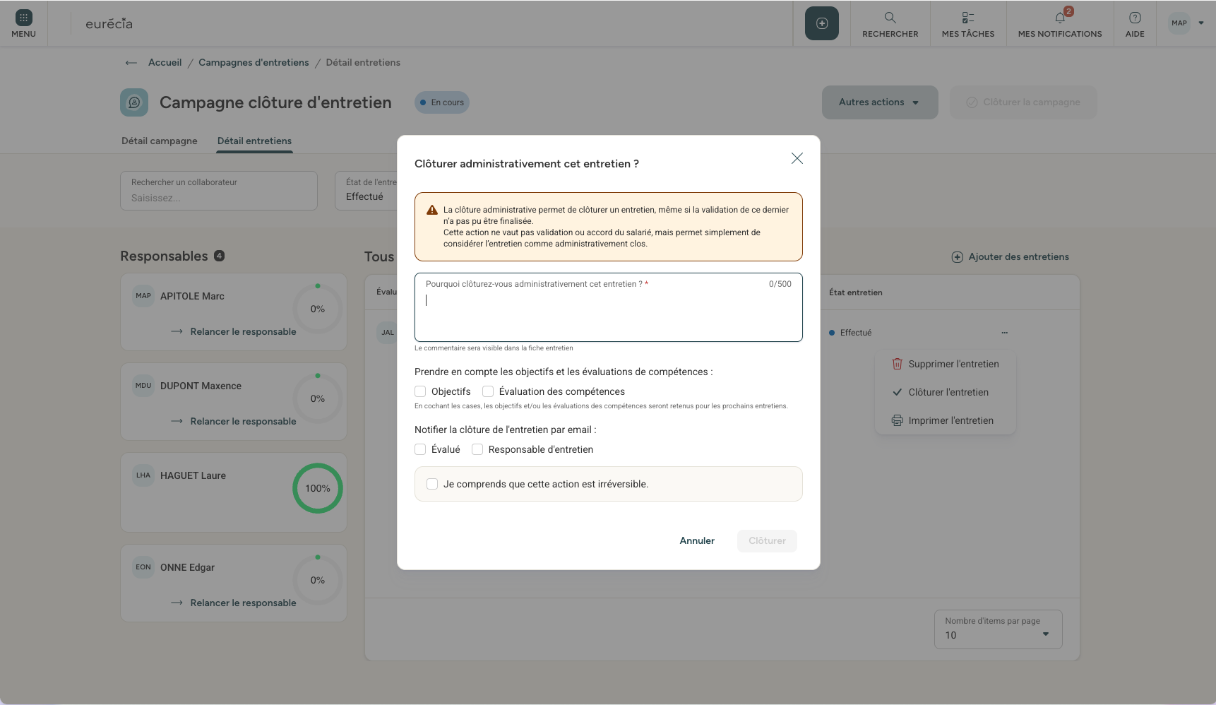Image resolution: width=1216 pixels, height=705 pixels.
Task: Click the Campagnes d'entretiens breadcrumb link
Action: 254,63
